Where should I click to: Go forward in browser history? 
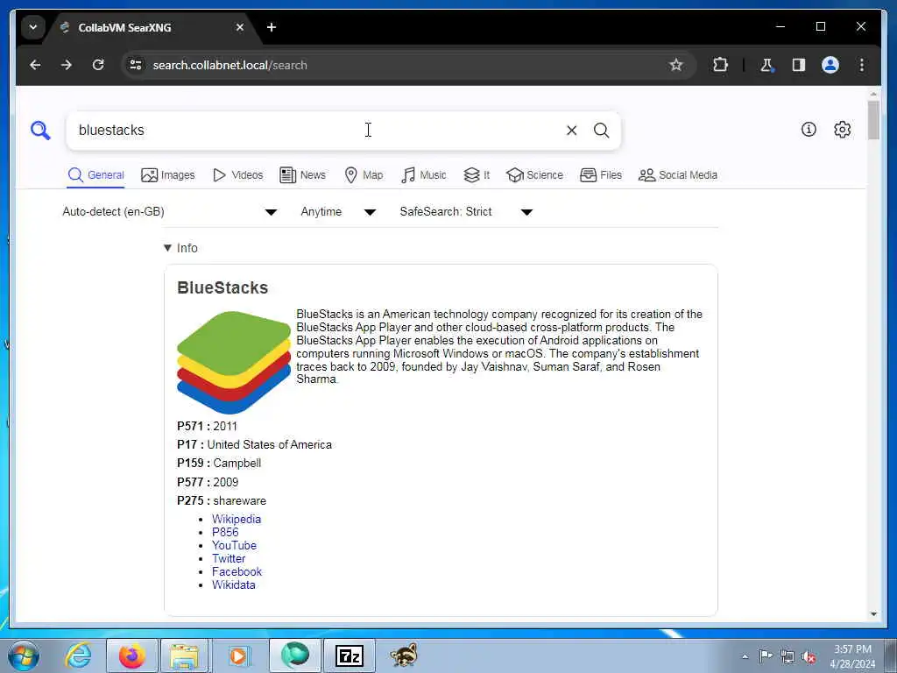[x=67, y=65]
